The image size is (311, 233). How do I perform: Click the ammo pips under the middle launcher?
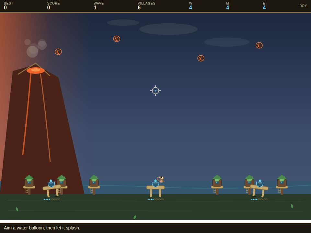[155, 199]
